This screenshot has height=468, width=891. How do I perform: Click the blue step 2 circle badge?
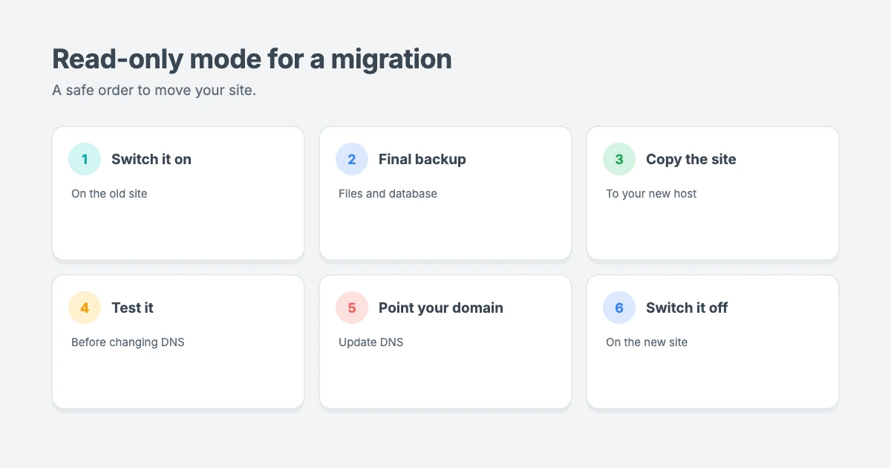point(352,159)
